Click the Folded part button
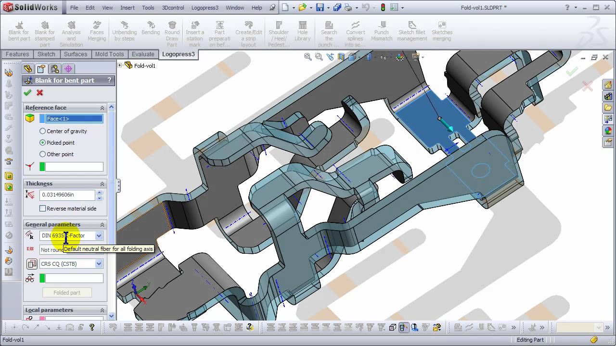Viewport: 616px width, 346px height. click(67, 293)
